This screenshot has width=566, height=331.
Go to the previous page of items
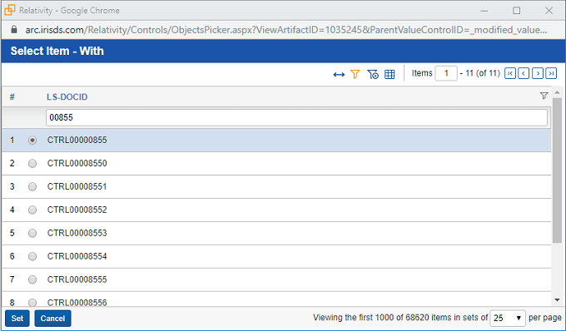tap(524, 73)
